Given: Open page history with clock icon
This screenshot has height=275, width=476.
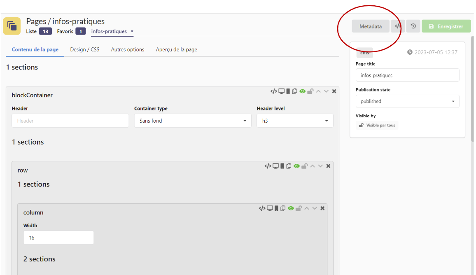Looking at the screenshot, I should [413, 26].
